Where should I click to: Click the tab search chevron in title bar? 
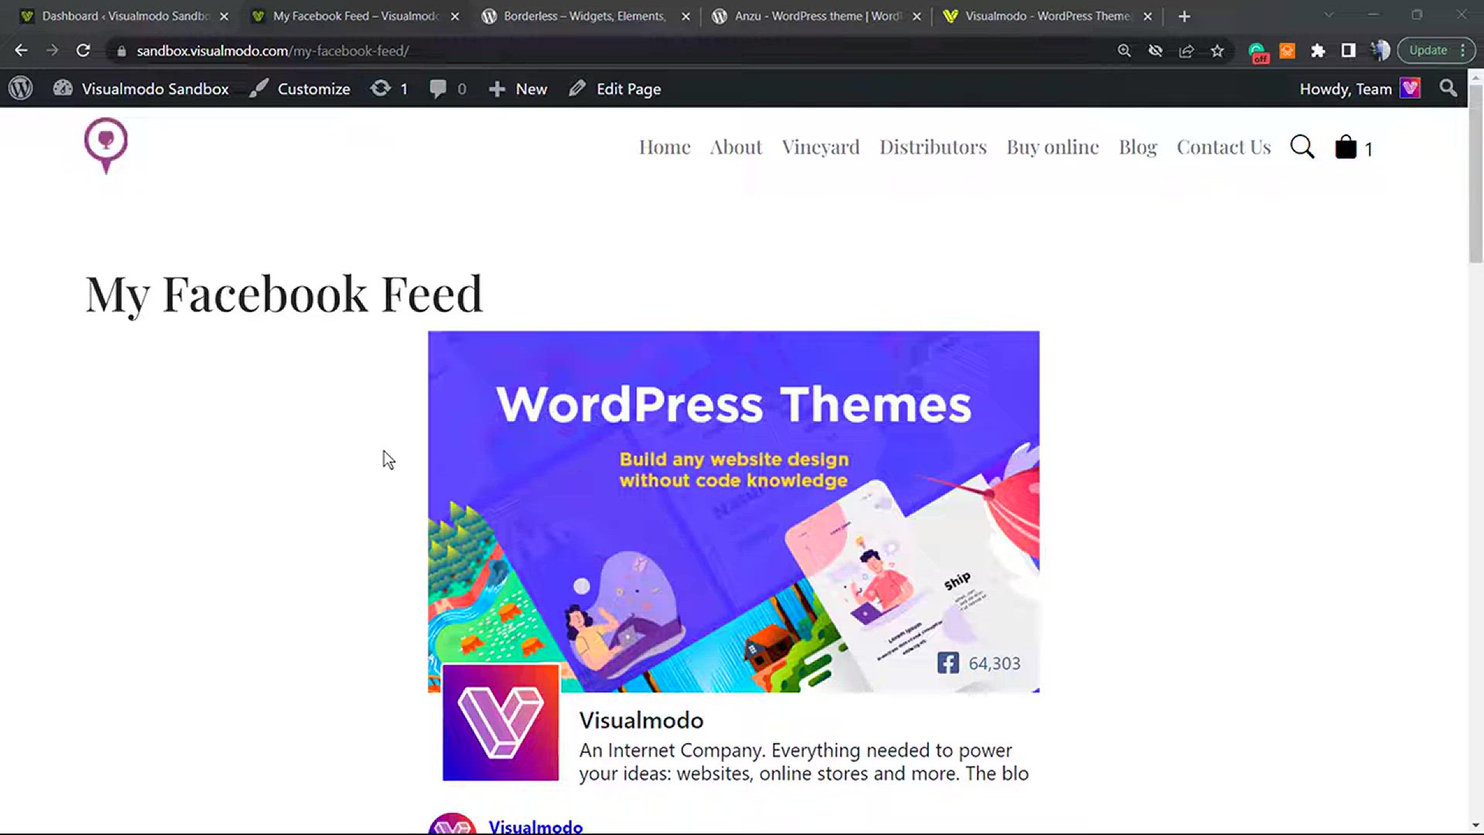coord(1329,15)
